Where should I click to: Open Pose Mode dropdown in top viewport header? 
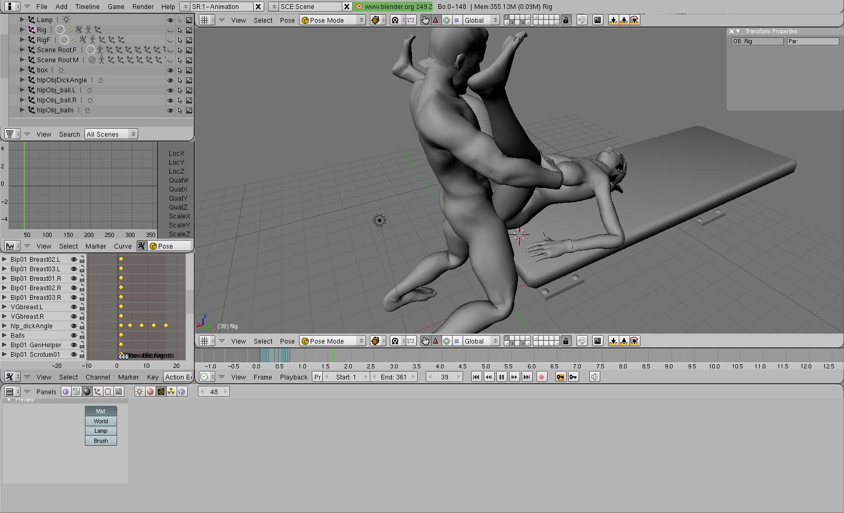tap(332, 20)
